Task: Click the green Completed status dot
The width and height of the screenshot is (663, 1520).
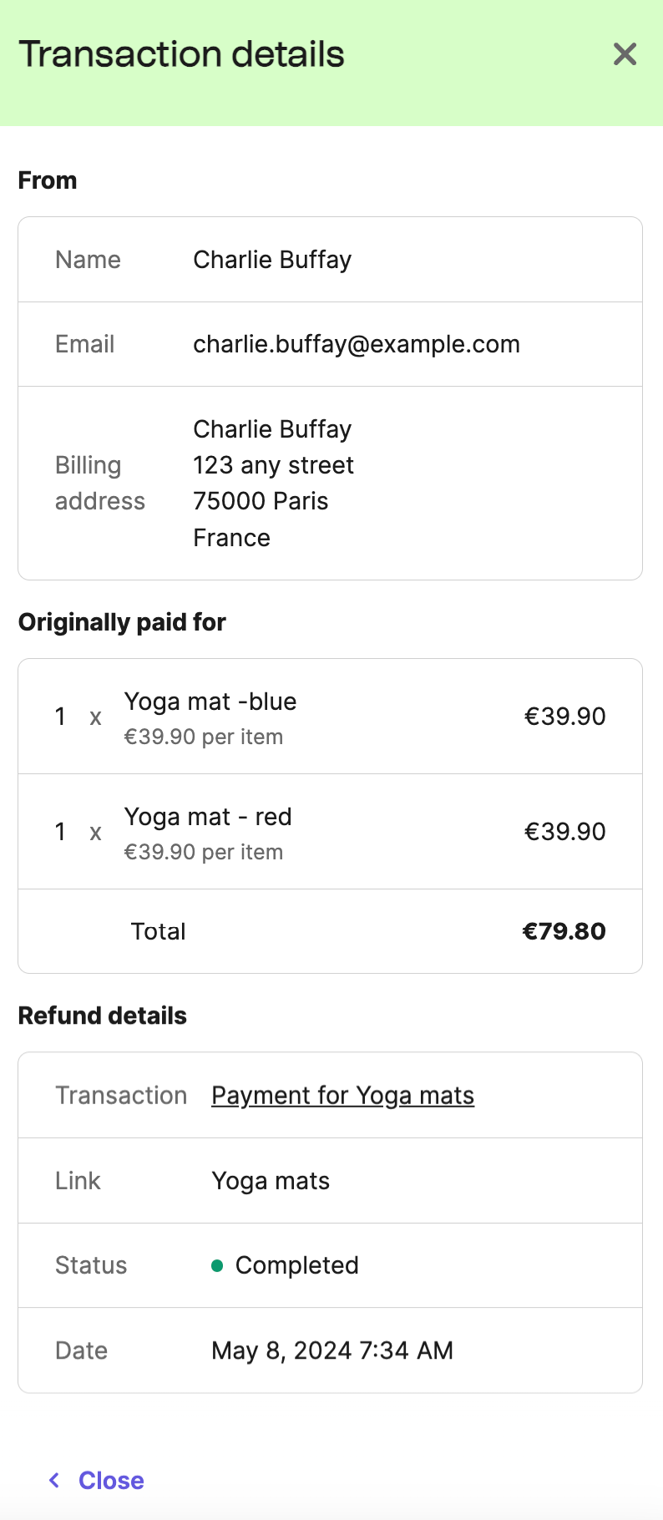Action: tap(217, 1265)
